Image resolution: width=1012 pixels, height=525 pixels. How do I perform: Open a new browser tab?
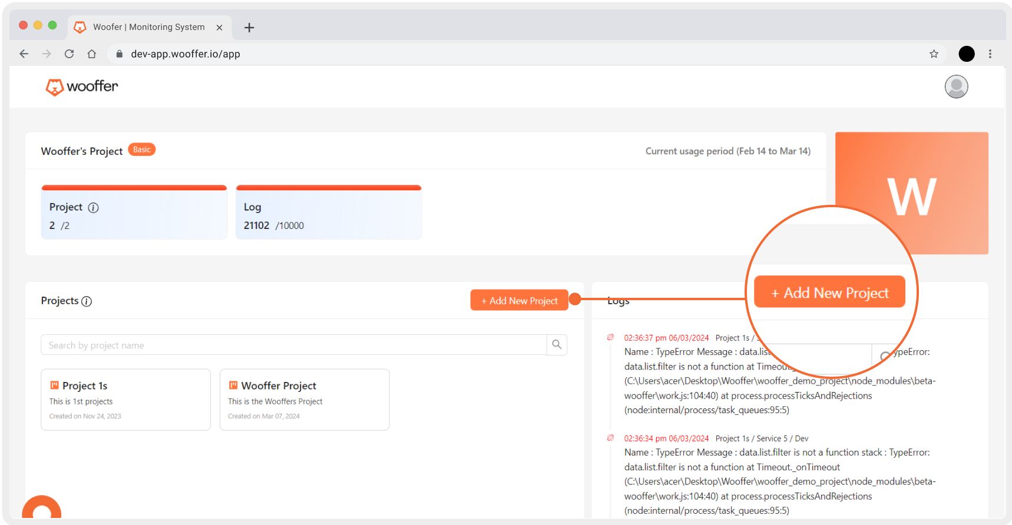(249, 28)
